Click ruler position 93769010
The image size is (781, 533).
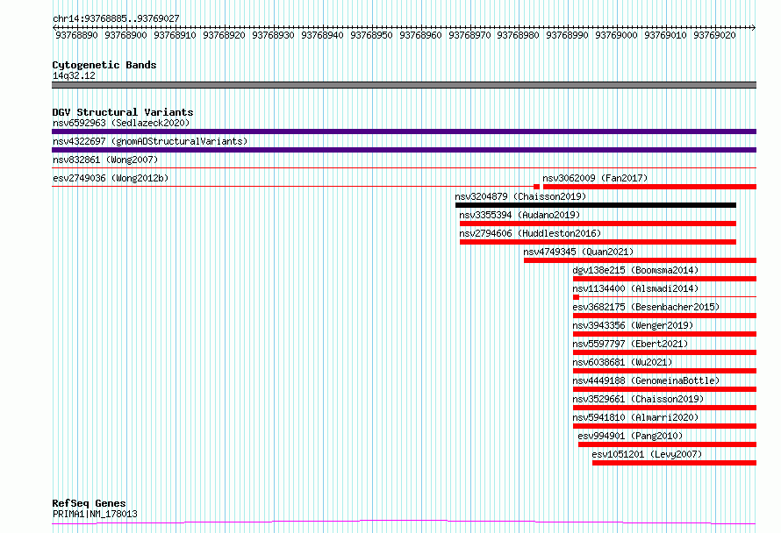click(665, 35)
